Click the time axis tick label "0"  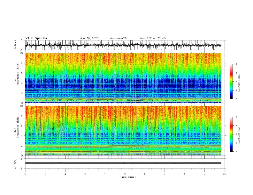(25, 174)
